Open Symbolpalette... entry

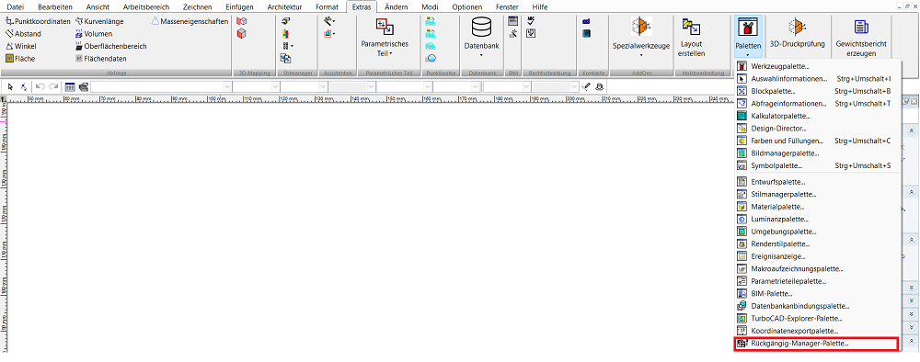(816, 165)
